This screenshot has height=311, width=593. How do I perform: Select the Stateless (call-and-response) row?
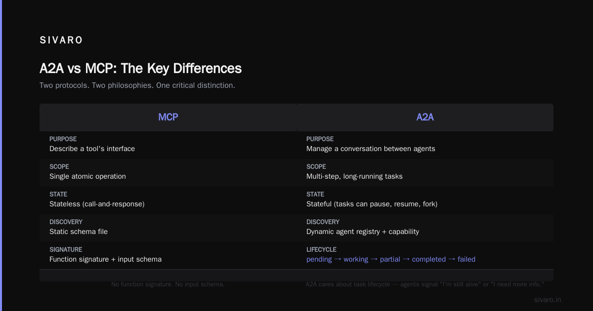[168, 200]
